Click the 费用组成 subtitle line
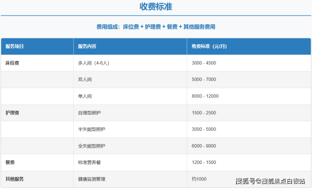Image resolution: width=312 pixels, height=188 pixels. [x=156, y=27]
